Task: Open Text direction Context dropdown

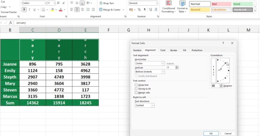Action: 153,105
